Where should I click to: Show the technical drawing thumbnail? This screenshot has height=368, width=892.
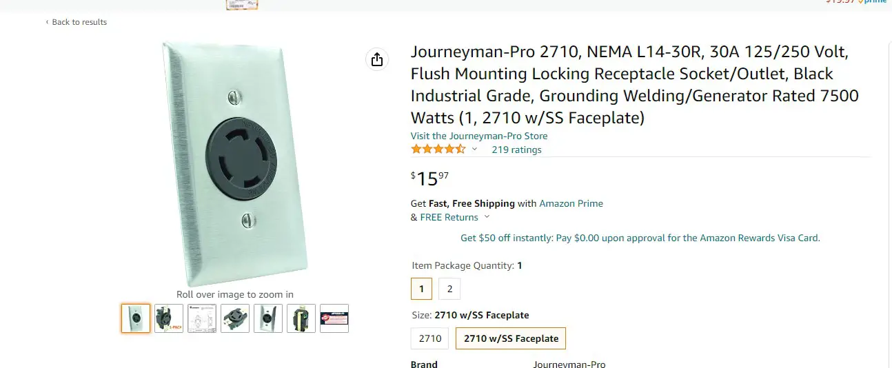coord(202,318)
